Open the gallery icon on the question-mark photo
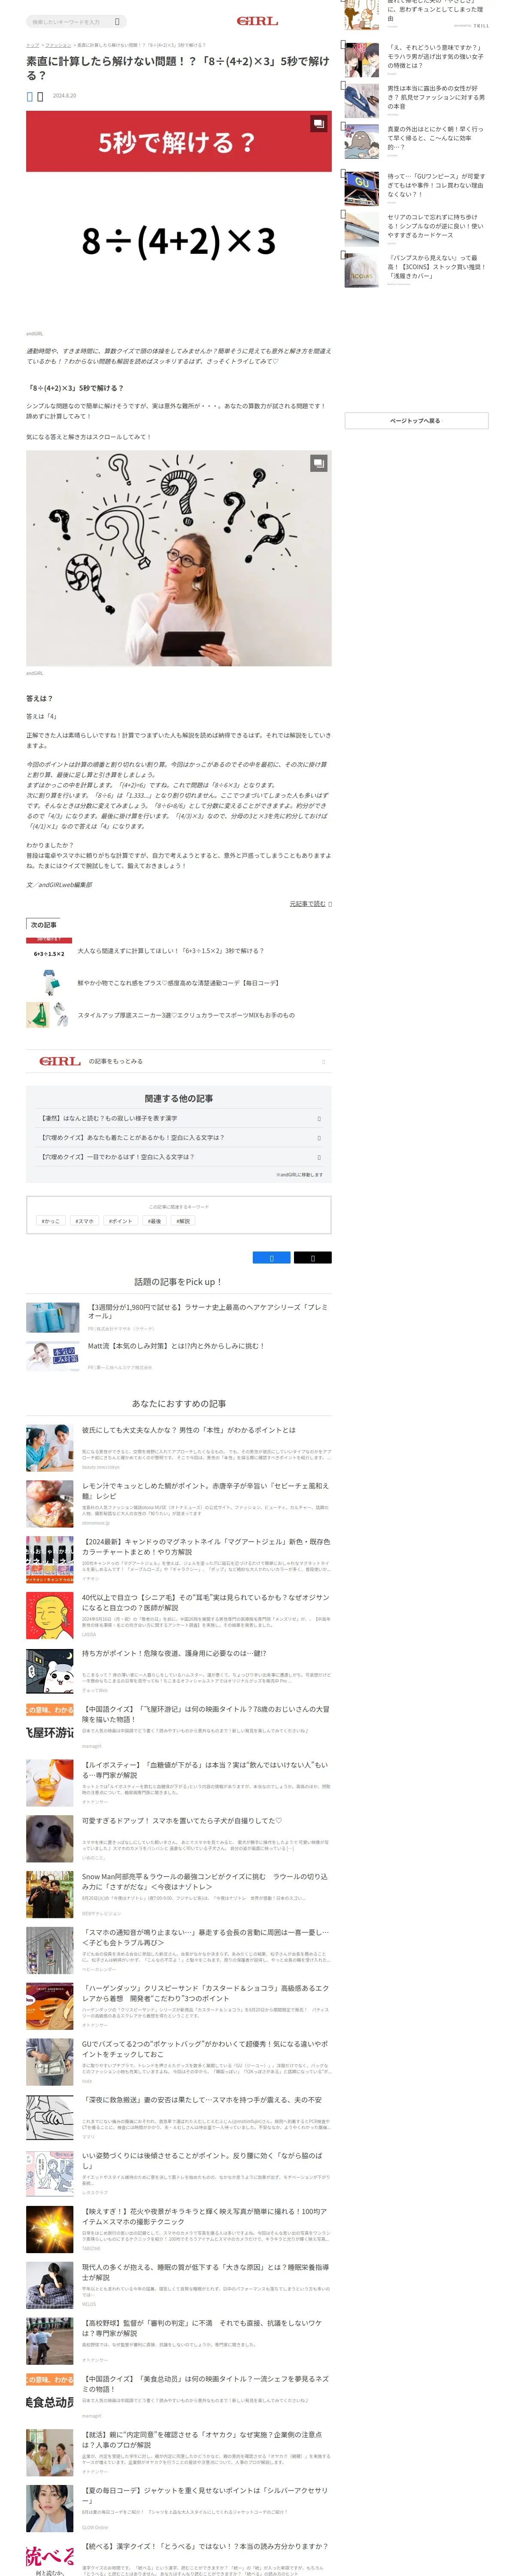The image size is (515, 2576). click(x=318, y=463)
